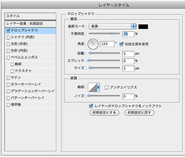
Task: Enable the サテン checkbox
Action: coord(8,78)
